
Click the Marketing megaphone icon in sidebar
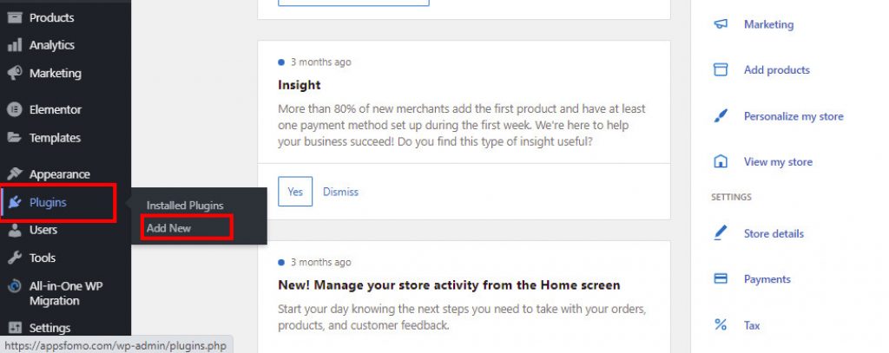pyautogui.click(x=15, y=73)
